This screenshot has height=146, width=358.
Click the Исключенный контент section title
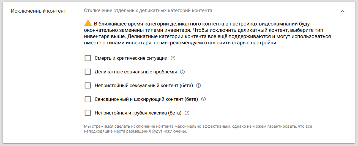[x=38, y=11]
